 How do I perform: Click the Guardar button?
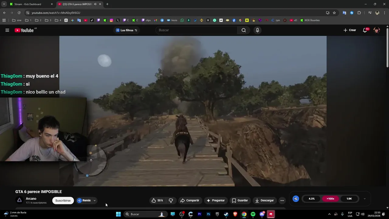tap(240, 200)
